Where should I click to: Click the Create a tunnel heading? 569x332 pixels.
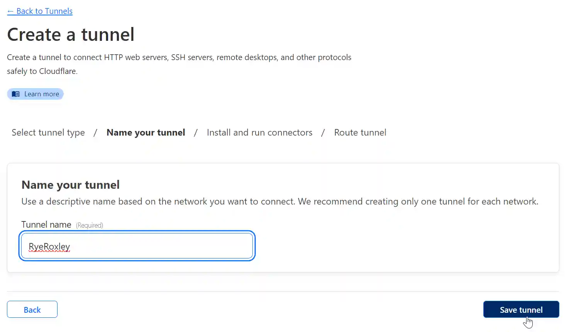tap(71, 34)
